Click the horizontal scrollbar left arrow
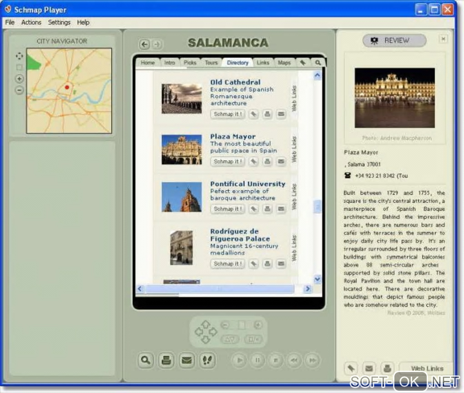The width and height of the screenshot is (464, 393). [140, 289]
